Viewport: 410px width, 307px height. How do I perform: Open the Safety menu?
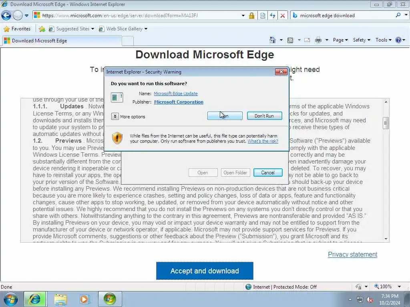362,40
